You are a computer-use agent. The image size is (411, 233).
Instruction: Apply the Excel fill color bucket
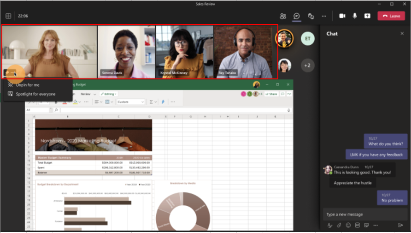pos(75,102)
